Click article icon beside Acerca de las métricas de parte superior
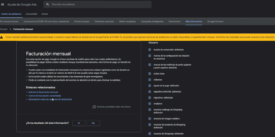 point(150,65)
